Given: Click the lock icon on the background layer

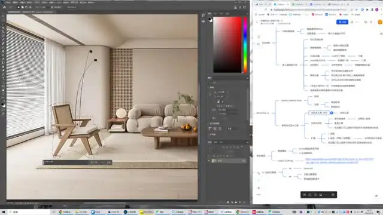Looking at the screenshot, I should click(x=244, y=161).
